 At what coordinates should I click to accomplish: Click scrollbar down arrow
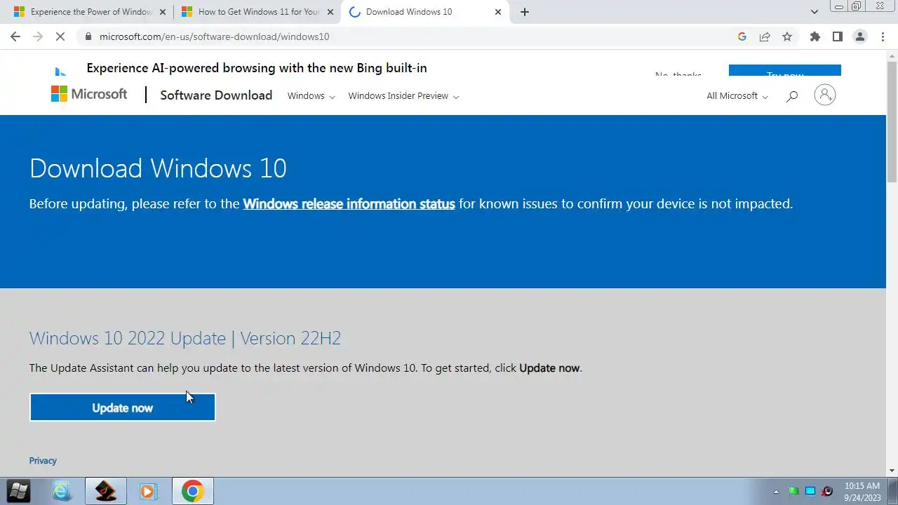pos(892,471)
